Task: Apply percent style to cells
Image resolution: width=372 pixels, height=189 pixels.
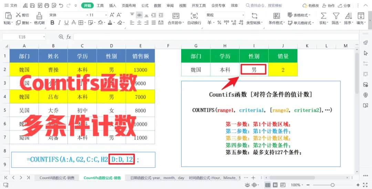Action: pos(219,23)
